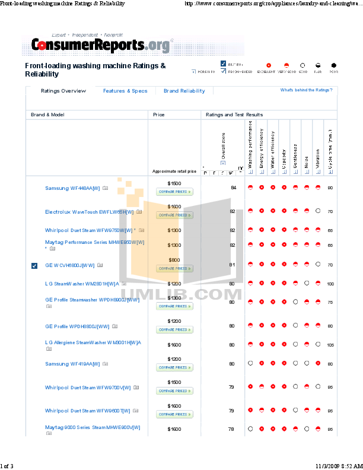The width and height of the screenshot is (363, 470).
Task: Open the info icon under Cycle time
Action: point(330,172)
